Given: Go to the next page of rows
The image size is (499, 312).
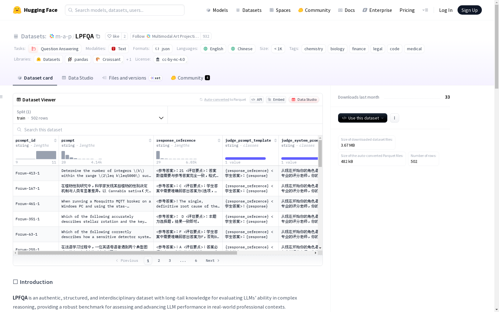Looking at the screenshot, I should pos(213,261).
